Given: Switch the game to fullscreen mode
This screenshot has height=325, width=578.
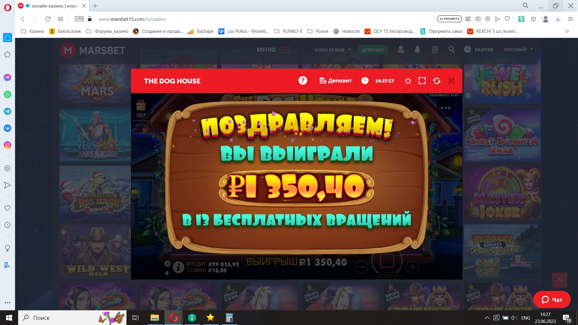Looking at the screenshot, I should (x=422, y=81).
